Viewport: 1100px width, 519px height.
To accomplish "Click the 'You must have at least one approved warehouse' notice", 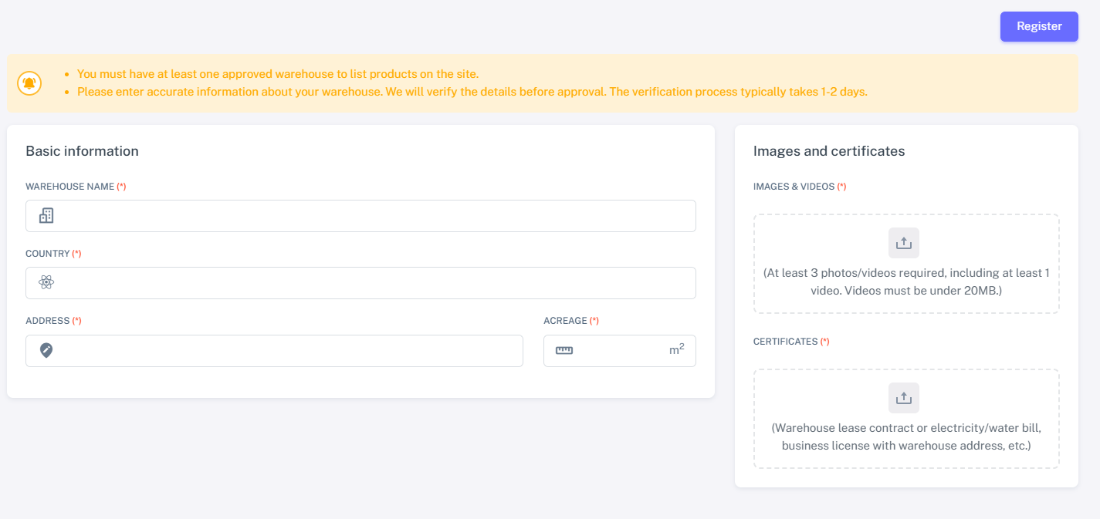I will pyautogui.click(x=278, y=74).
